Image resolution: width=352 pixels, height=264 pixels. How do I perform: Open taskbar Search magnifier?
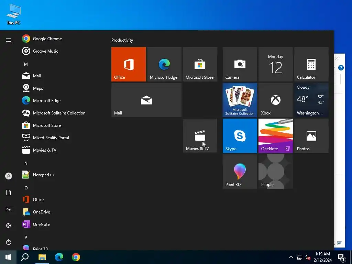point(25,257)
